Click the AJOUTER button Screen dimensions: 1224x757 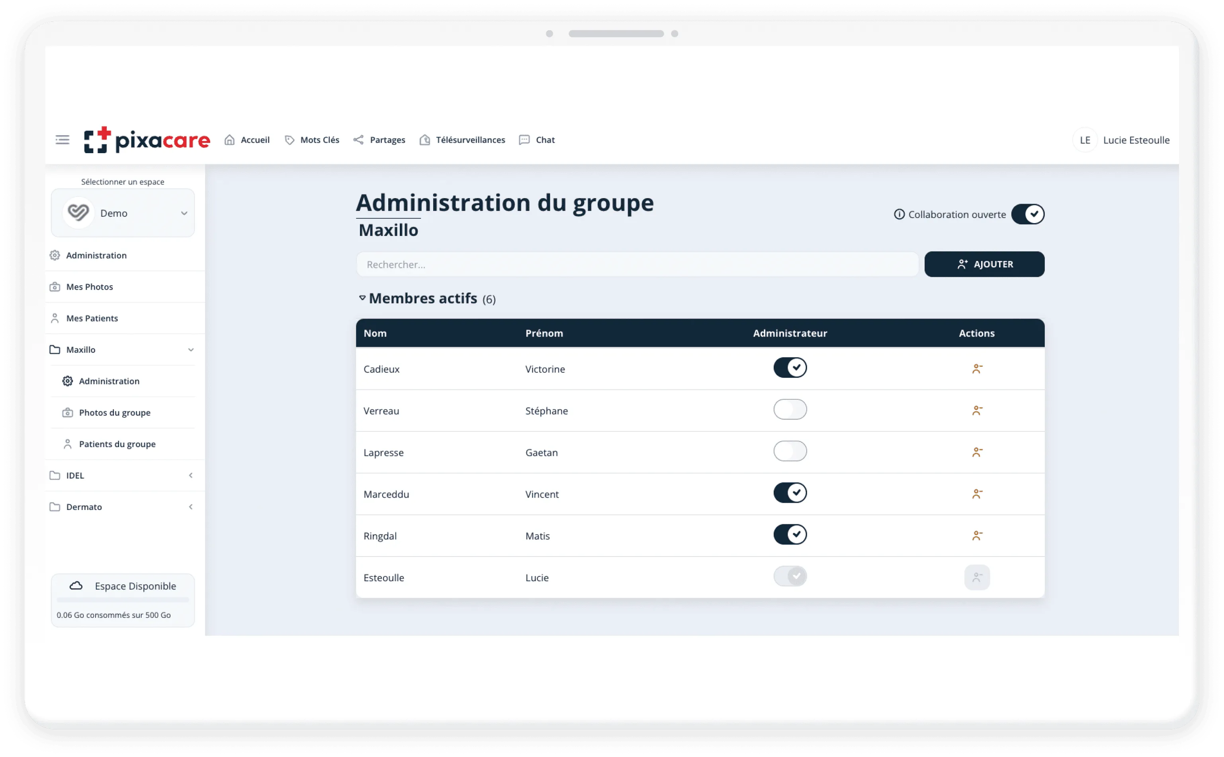coord(984,264)
